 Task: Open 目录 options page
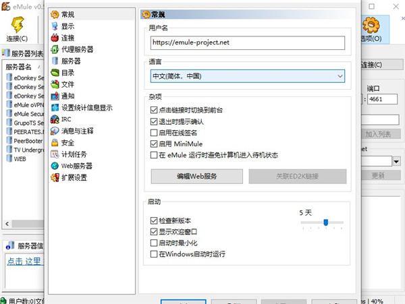coord(67,73)
